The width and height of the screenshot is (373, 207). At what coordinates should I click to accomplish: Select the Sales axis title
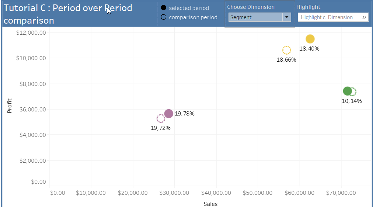click(210, 204)
